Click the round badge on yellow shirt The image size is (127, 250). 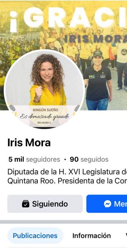pos(124,52)
